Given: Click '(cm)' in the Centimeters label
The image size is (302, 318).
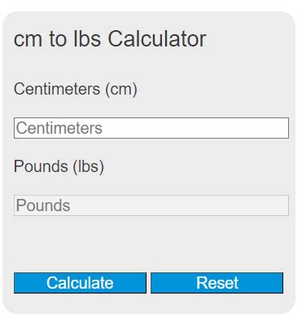Looking at the screenshot, I should (121, 90).
